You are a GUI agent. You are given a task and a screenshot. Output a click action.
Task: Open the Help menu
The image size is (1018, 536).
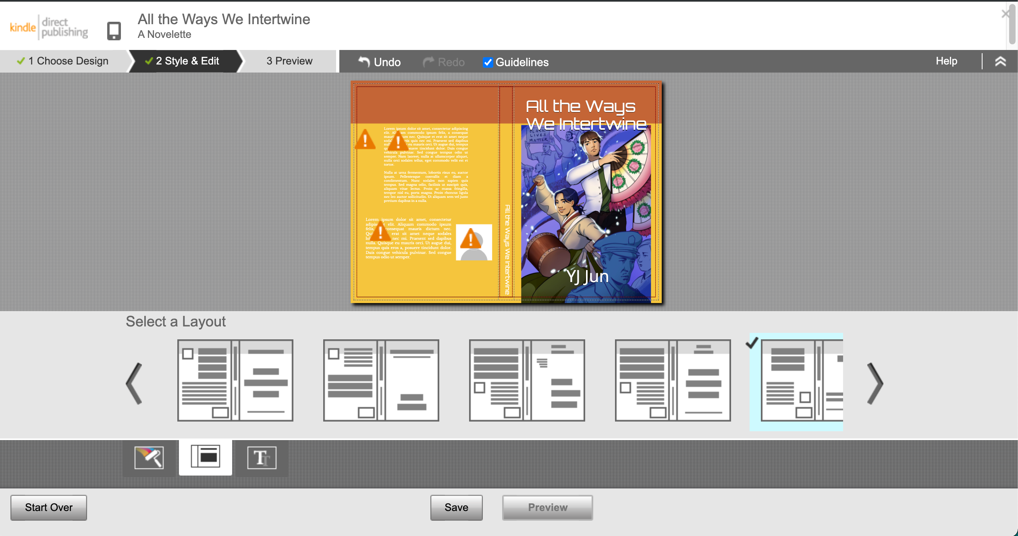click(x=946, y=61)
